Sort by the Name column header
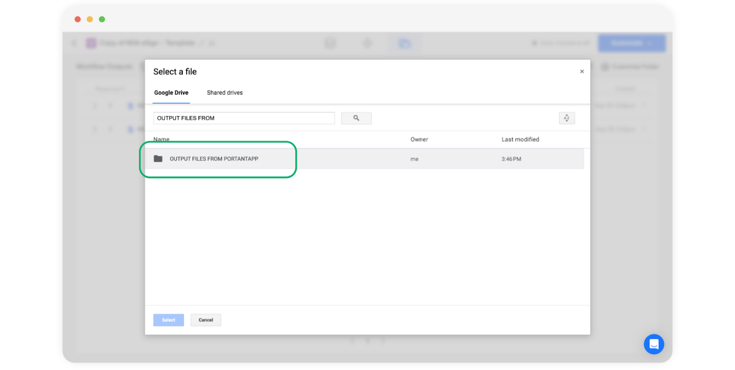The height and width of the screenshot is (370, 735). [x=161, y=140]
